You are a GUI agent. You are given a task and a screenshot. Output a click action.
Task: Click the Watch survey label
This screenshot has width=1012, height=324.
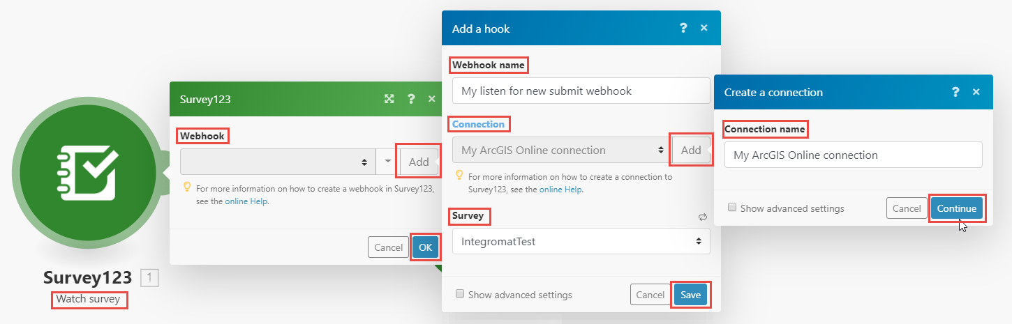click(89, 300)
